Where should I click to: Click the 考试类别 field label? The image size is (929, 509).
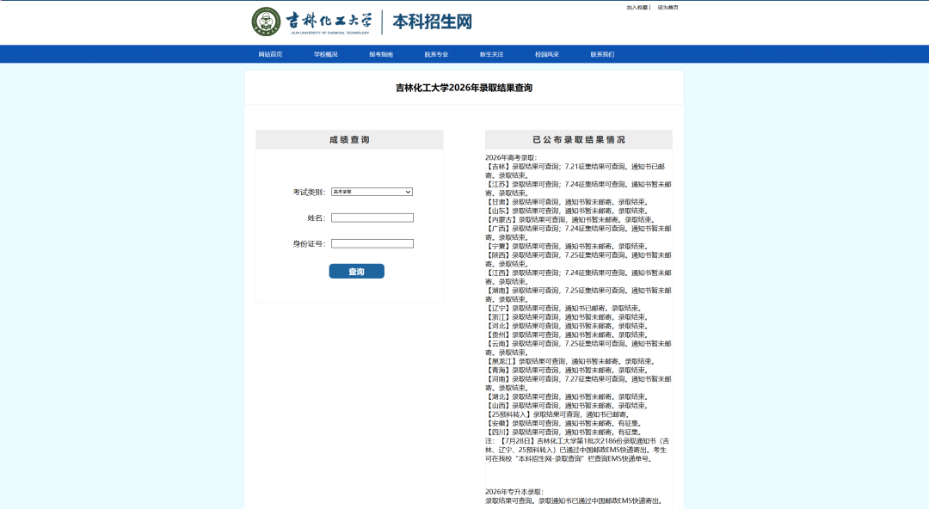309,192
